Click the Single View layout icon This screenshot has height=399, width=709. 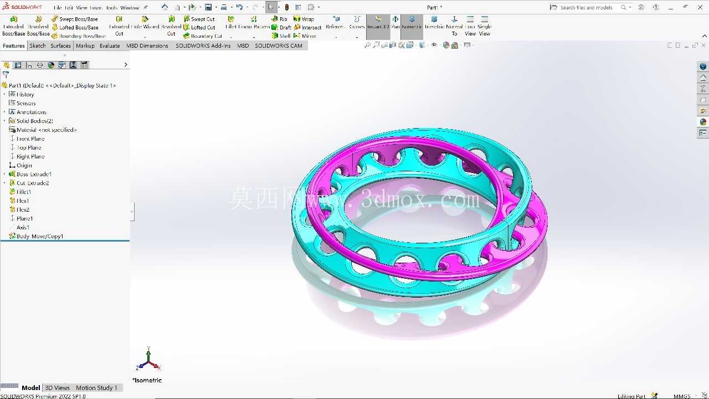(485, 26)
